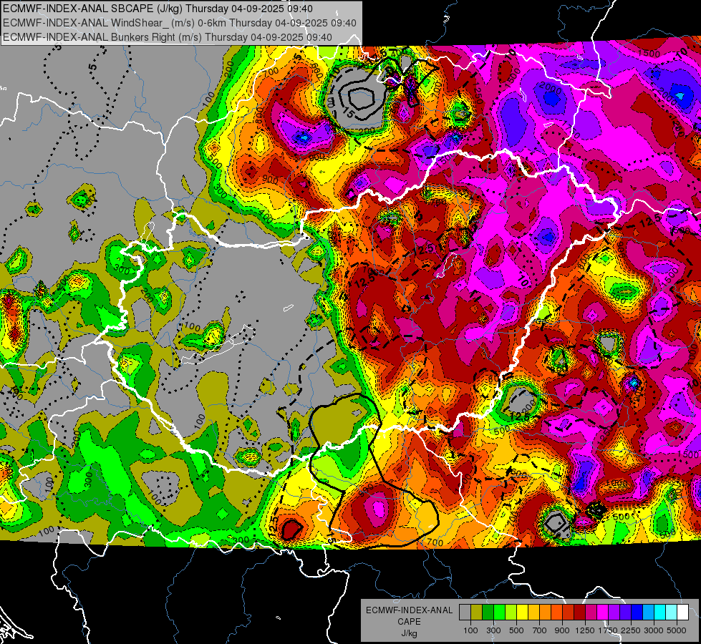Screen dimensions: 701x644
Task: Click the Bunkers Right header line
Action: pos(168,37)
